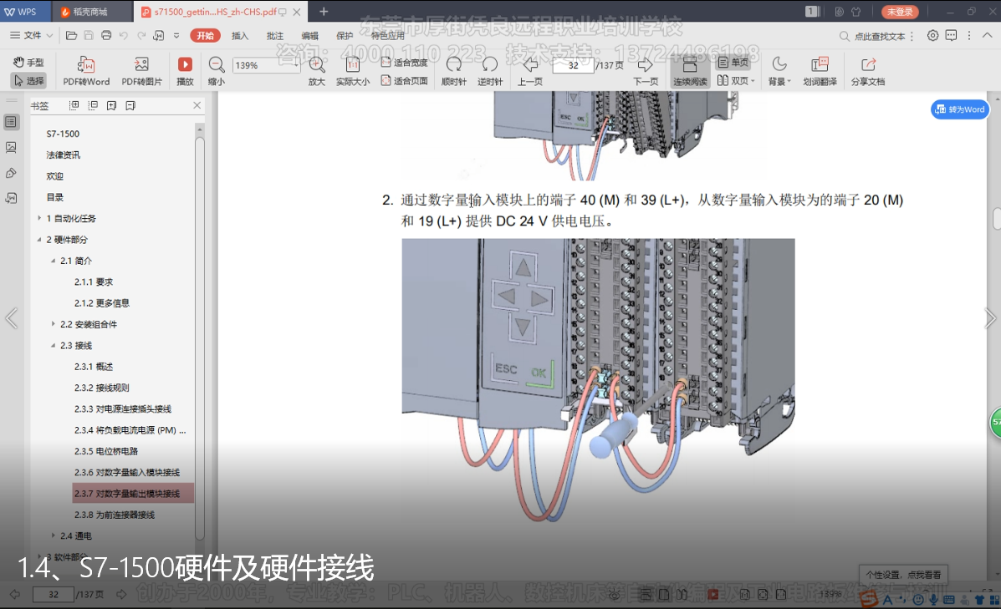Image resolution: width=1001 pixels, height=609 pixels.
Task: Open the thumbnails sidebar icon
Action: (x=11, y=147)
